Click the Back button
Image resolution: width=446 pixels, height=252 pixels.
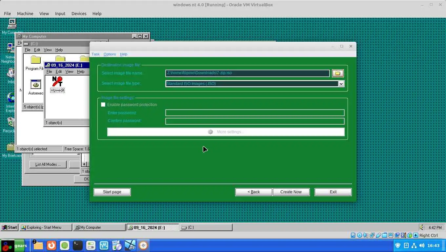click(253, 192)
